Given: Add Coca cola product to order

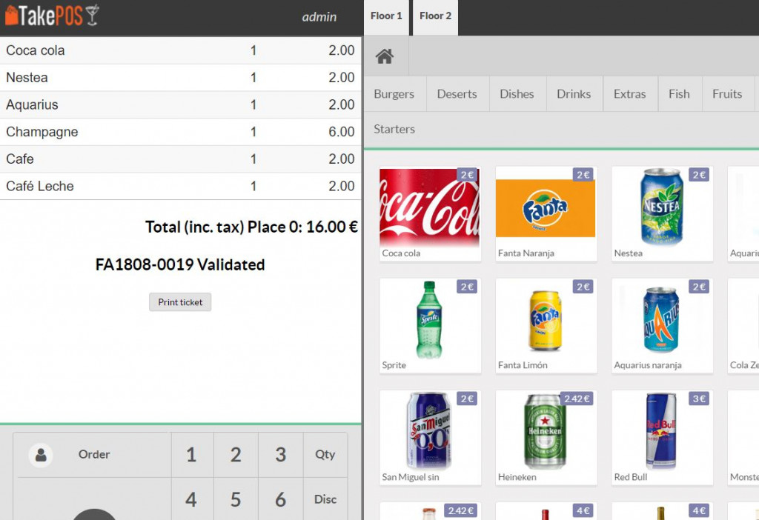Looking at the screenshot, I should [430, 213].
